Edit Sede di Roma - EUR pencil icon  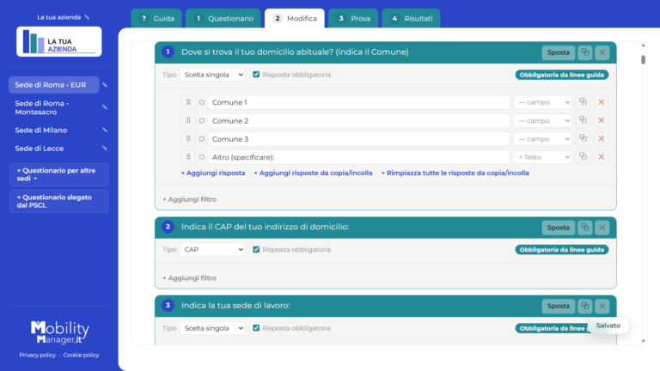click(105, 85)
